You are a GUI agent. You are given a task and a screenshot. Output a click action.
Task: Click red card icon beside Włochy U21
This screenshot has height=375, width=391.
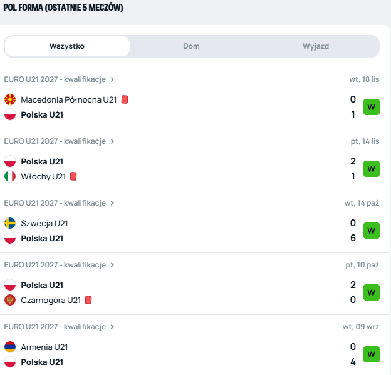(x=73, y=176)
